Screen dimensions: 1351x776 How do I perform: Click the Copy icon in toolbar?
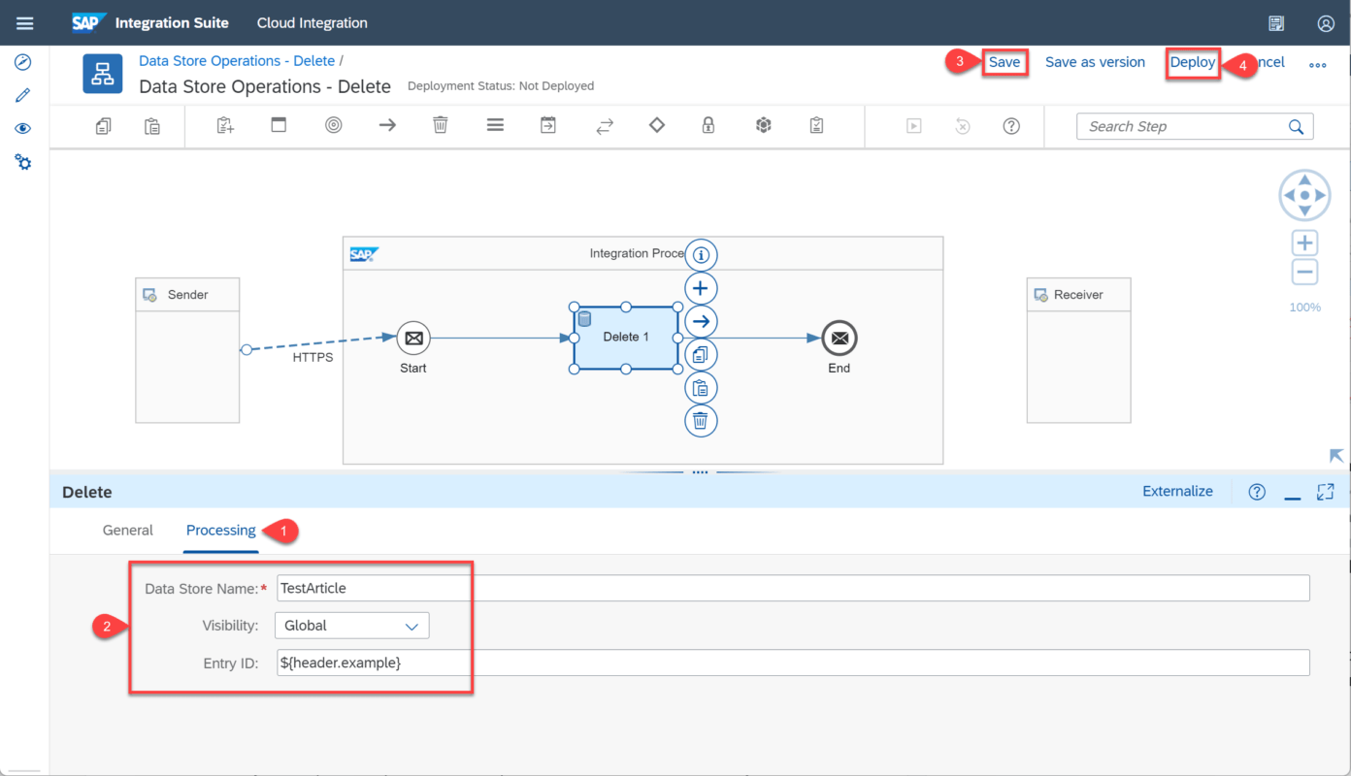(104, 126)
